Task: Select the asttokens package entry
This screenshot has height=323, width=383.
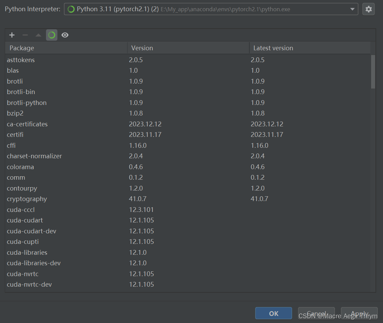Action: click(21, 60)
